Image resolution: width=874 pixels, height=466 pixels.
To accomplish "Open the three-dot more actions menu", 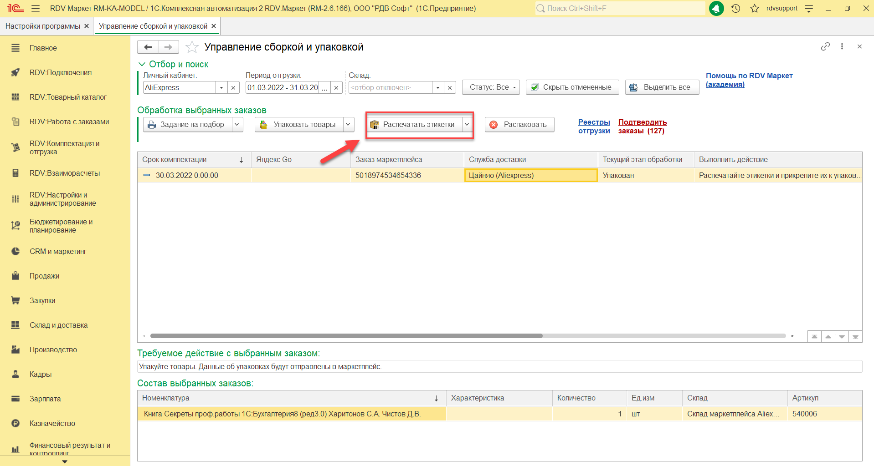I will pyautogui.click(x=842, y=46).
